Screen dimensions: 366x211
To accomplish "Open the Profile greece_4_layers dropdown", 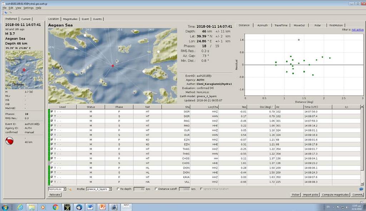I will pyautogui.click(x=99, y=189).
